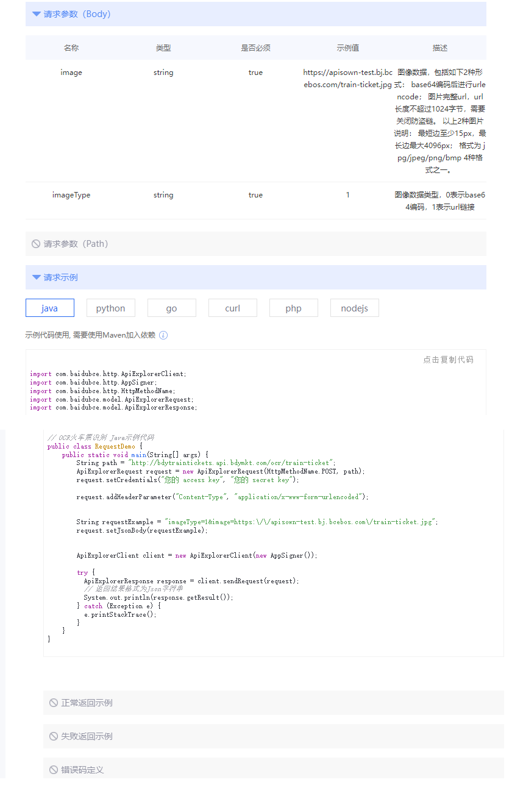Switch to the nodejs code tab
This screenshot has width=512, height=785.
pyautogui.click(x=355, y=308)
